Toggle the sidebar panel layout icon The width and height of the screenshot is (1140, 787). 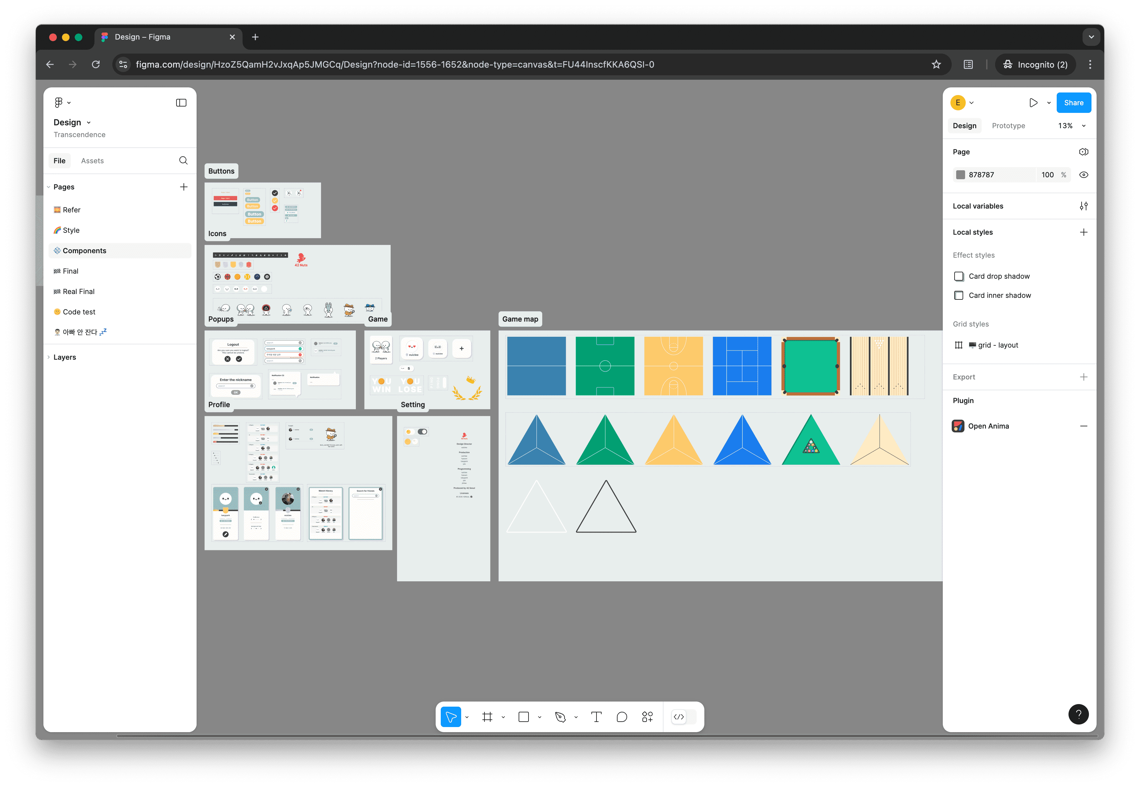181,103
